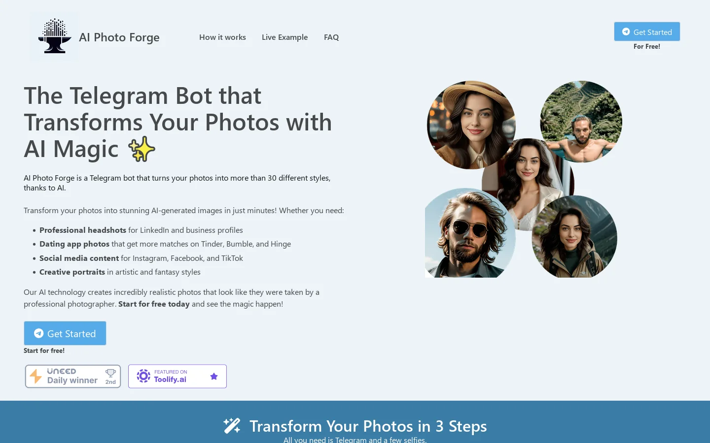View the shirtless man in jungle photo
This screenshot has height=443, width=710.
click(581, 122)
